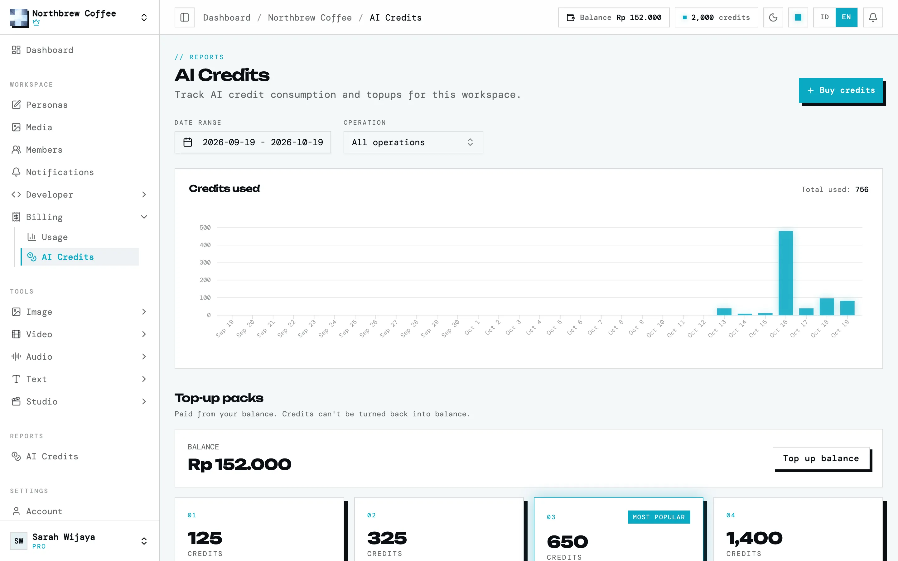Screen dimensions: 898x561
Task: Open Media in the sidebar
Action: 80,127
